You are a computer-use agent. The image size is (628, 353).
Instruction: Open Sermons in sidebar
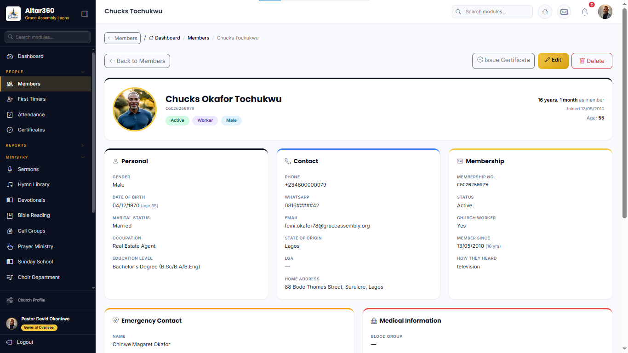[x=46, y=169]
